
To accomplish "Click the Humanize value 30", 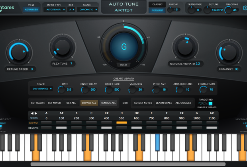I will click(x=237, y=69).
